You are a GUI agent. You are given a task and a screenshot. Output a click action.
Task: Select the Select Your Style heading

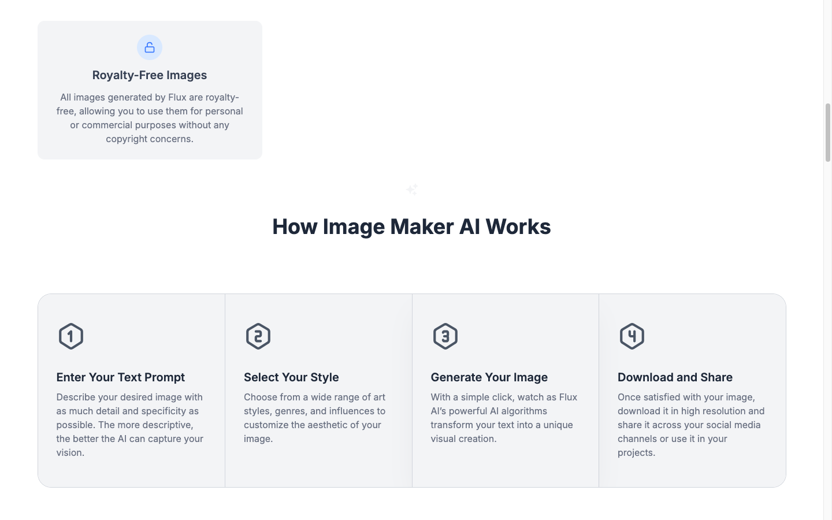[x=291, y=377]
